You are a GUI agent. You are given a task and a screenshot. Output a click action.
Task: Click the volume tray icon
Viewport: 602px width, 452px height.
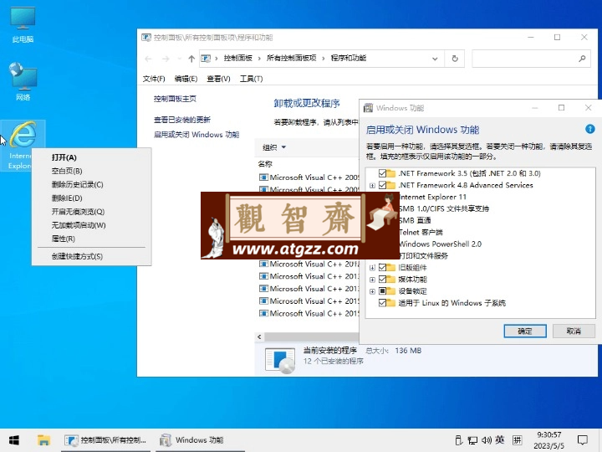pos(487,440)
